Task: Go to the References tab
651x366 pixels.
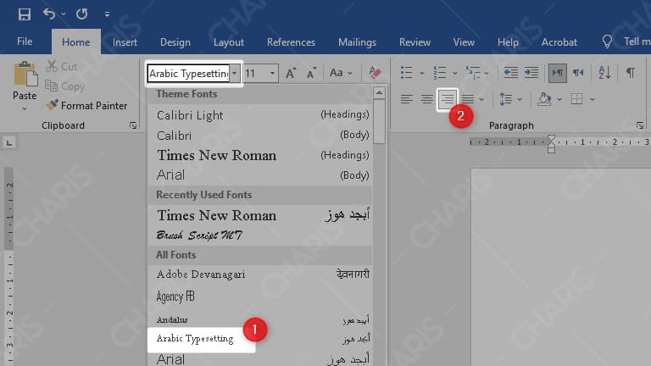Action: 291,42
